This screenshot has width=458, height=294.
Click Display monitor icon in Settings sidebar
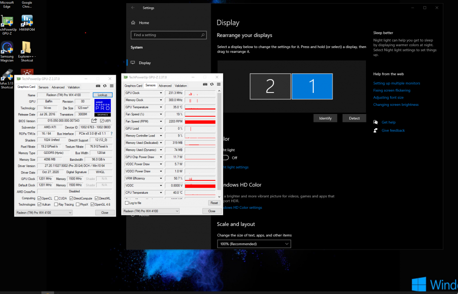(x=133, y=63)
